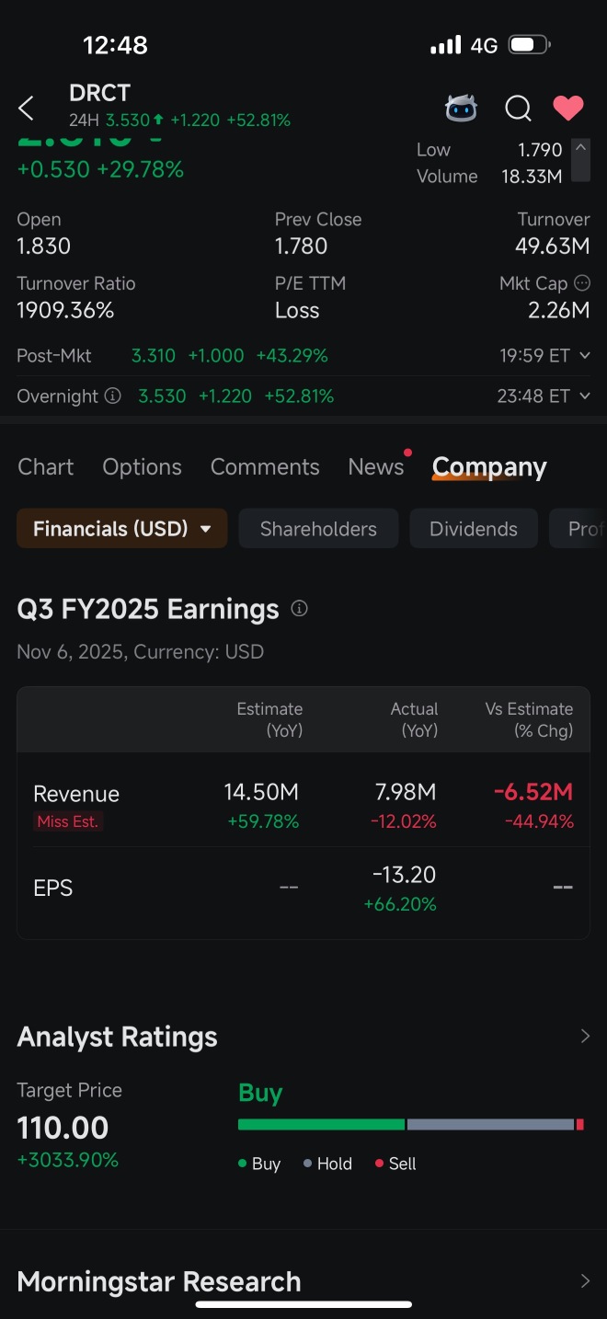Open the Comments tab
607x1319 pixels.
tap(265, 467)
